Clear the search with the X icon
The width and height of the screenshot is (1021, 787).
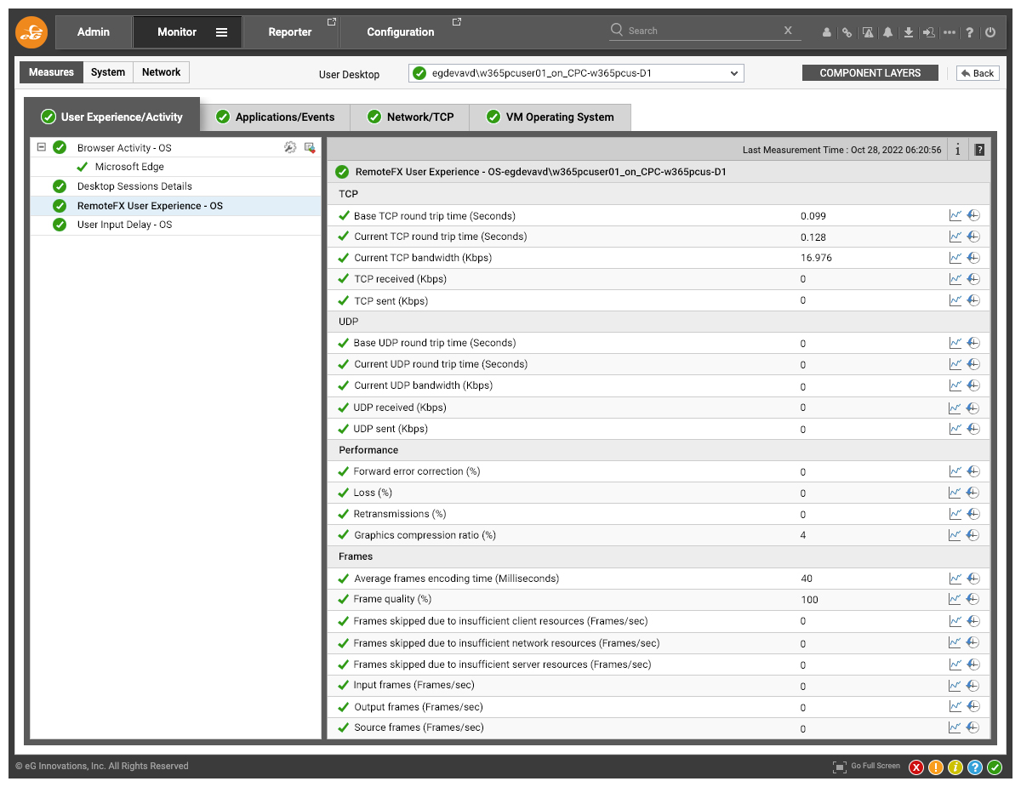tap(788, 30)
